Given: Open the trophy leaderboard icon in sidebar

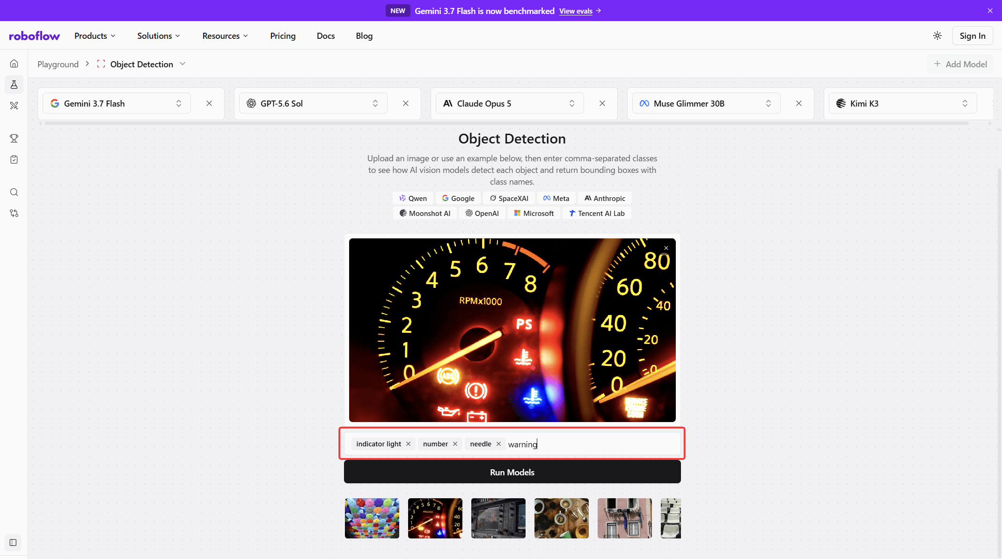Looking at the screenshot, I should click(x=14, y=138).
